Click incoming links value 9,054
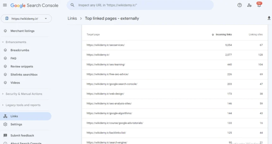The height and width of the screenshot is (144, 272). click(228, 45)
